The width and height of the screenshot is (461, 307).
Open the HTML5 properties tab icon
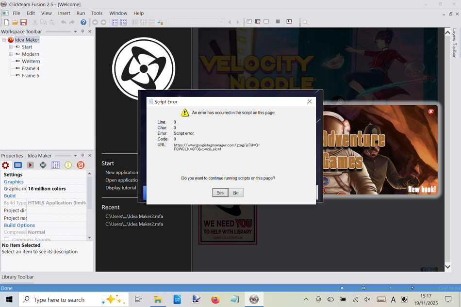pyautogui.click(x=81, y=165)
